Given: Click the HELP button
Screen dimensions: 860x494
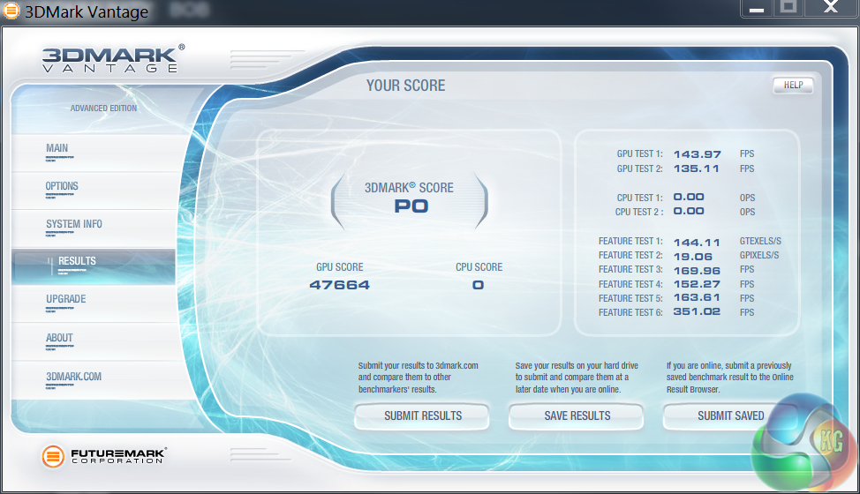Looking at the screenshot, I should [793, 85].
